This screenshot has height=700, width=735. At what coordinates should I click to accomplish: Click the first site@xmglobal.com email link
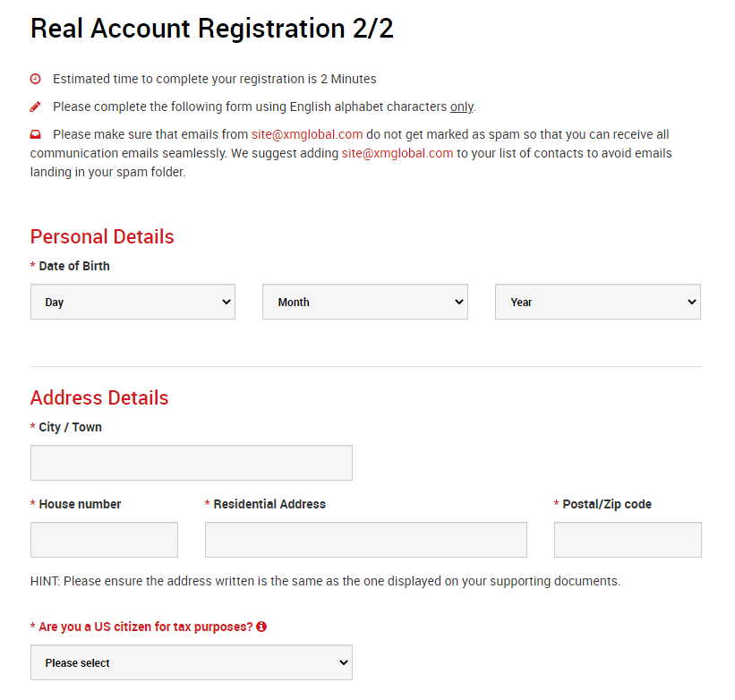click(x=307, y=134)
